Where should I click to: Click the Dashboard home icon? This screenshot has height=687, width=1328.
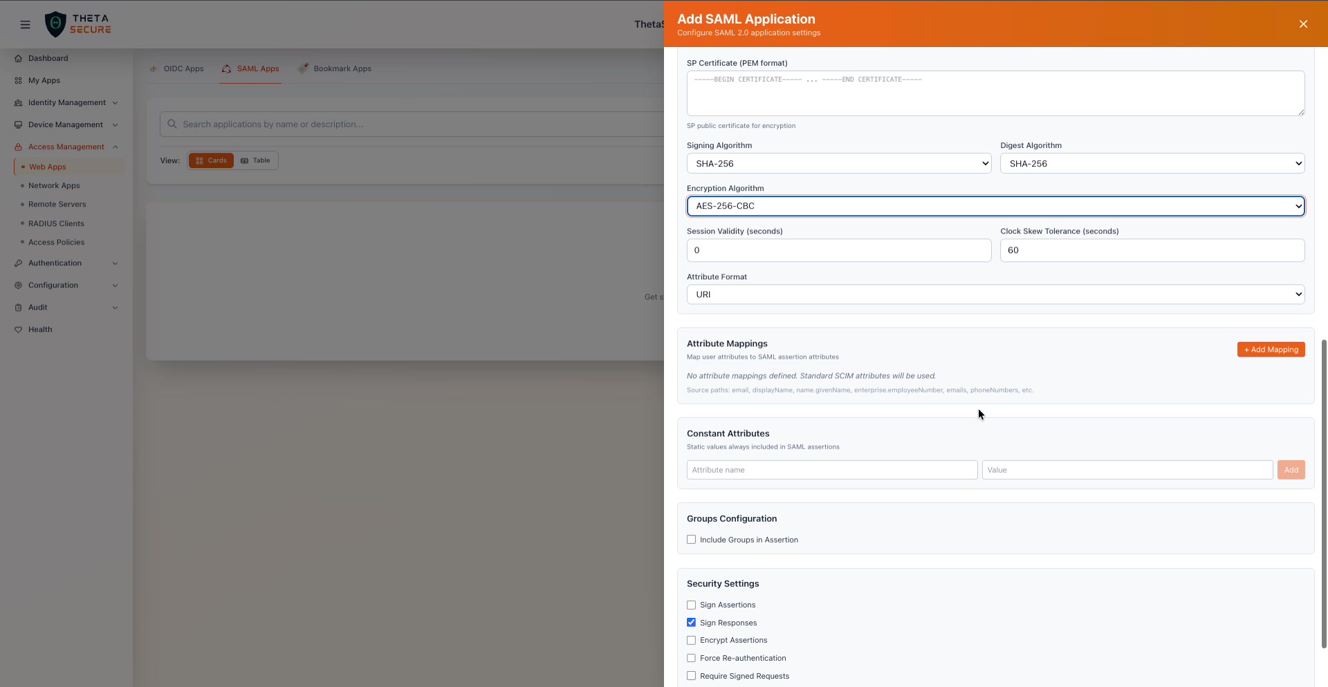19,59
